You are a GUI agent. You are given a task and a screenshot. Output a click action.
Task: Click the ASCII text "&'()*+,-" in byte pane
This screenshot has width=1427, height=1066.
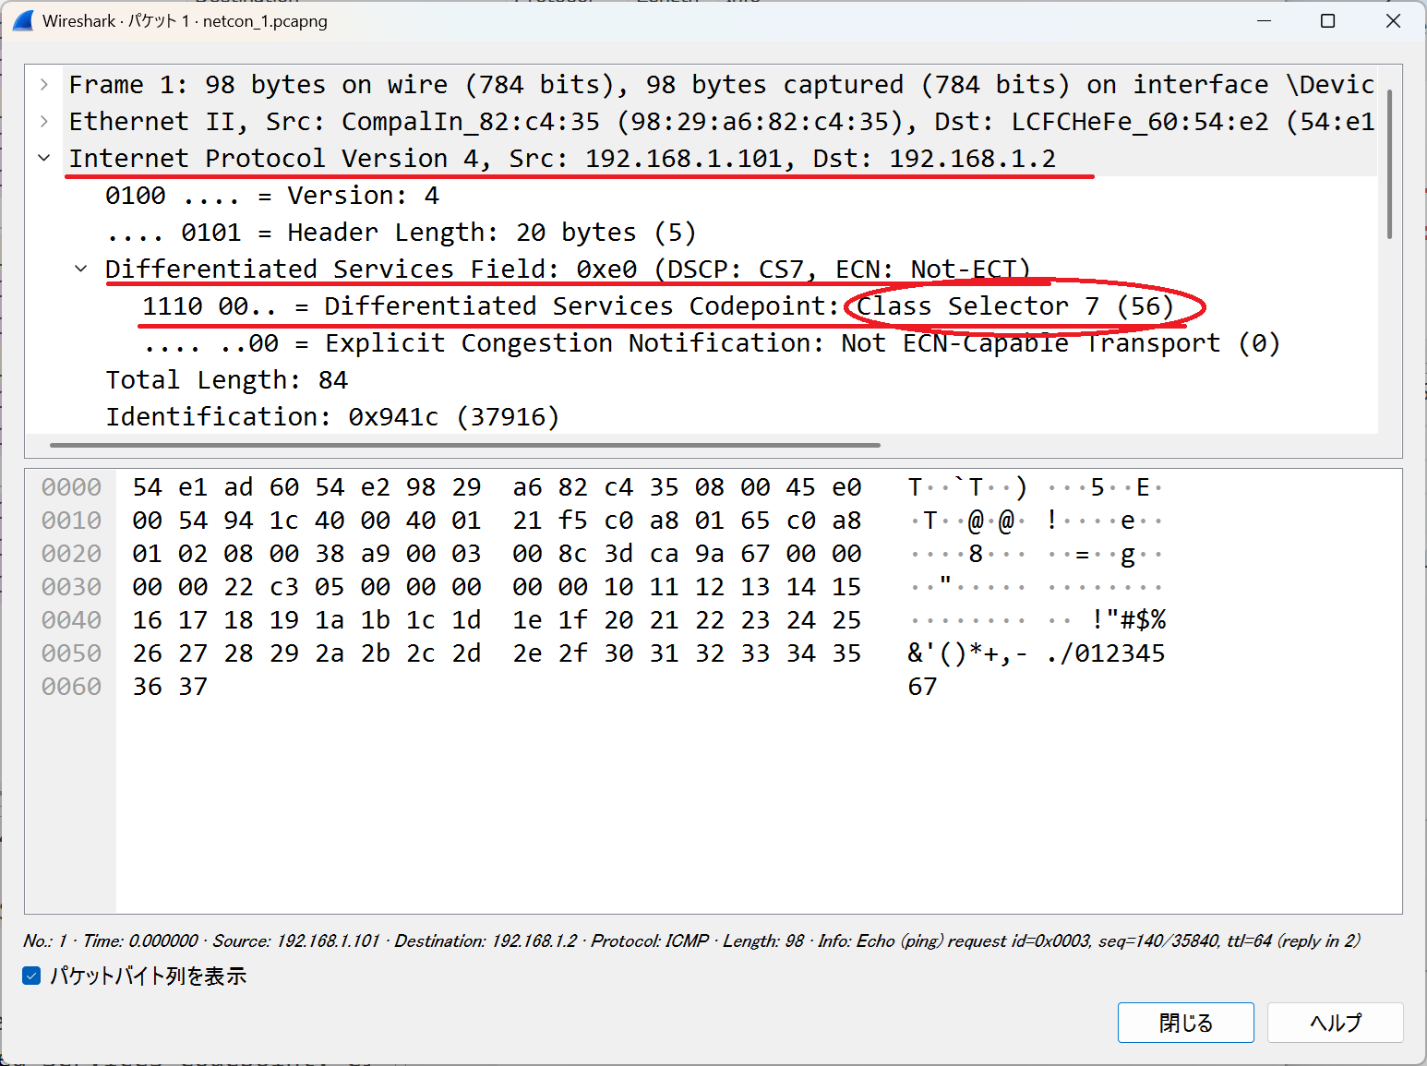coord(967,653)
